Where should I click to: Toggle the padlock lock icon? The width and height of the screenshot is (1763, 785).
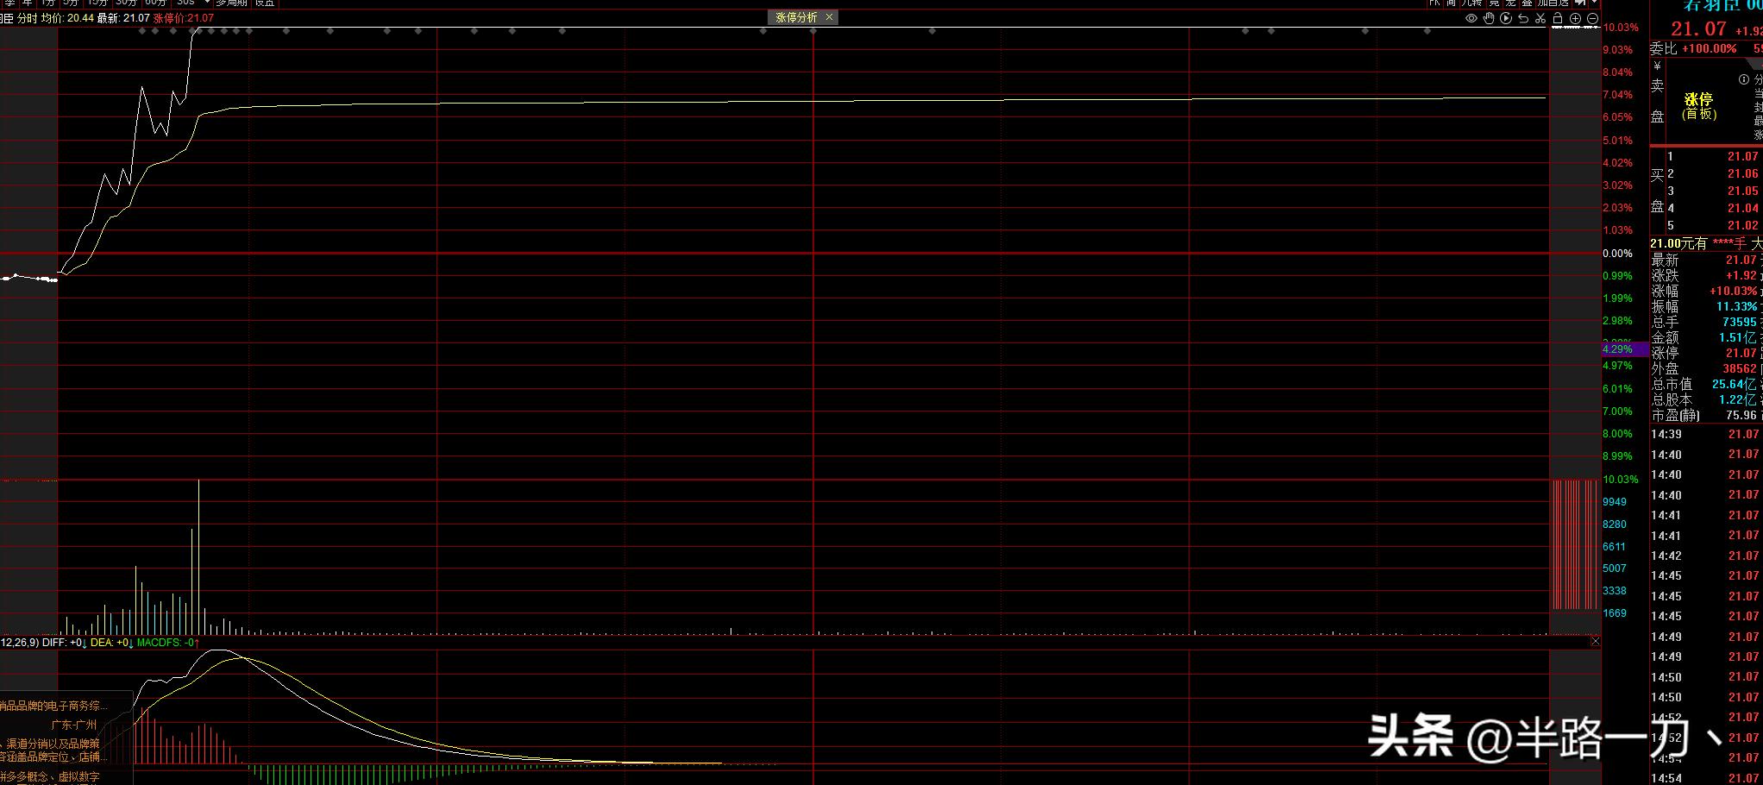pos(1558,18)
